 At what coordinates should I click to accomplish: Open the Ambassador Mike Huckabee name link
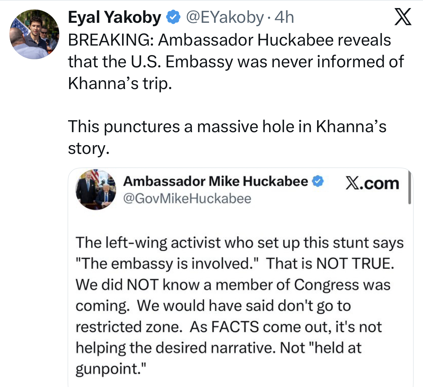pos(215,181)
